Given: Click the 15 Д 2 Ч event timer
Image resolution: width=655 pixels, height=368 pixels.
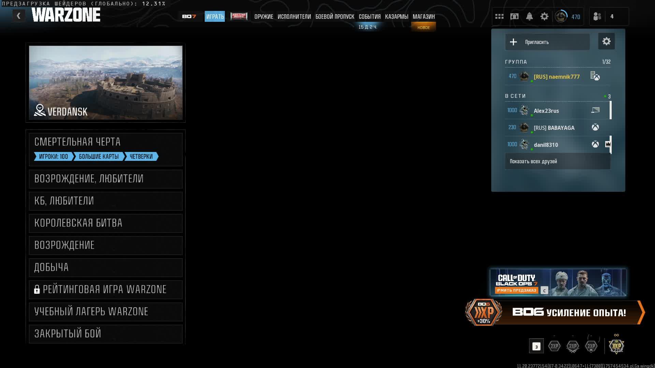Looking at the screenshot, I should 368,27.
